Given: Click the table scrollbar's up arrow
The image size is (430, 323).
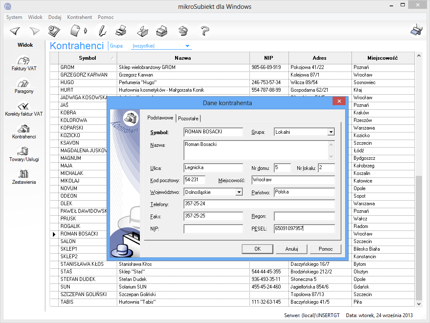Looking at the screenshot, I should point(419,56).
